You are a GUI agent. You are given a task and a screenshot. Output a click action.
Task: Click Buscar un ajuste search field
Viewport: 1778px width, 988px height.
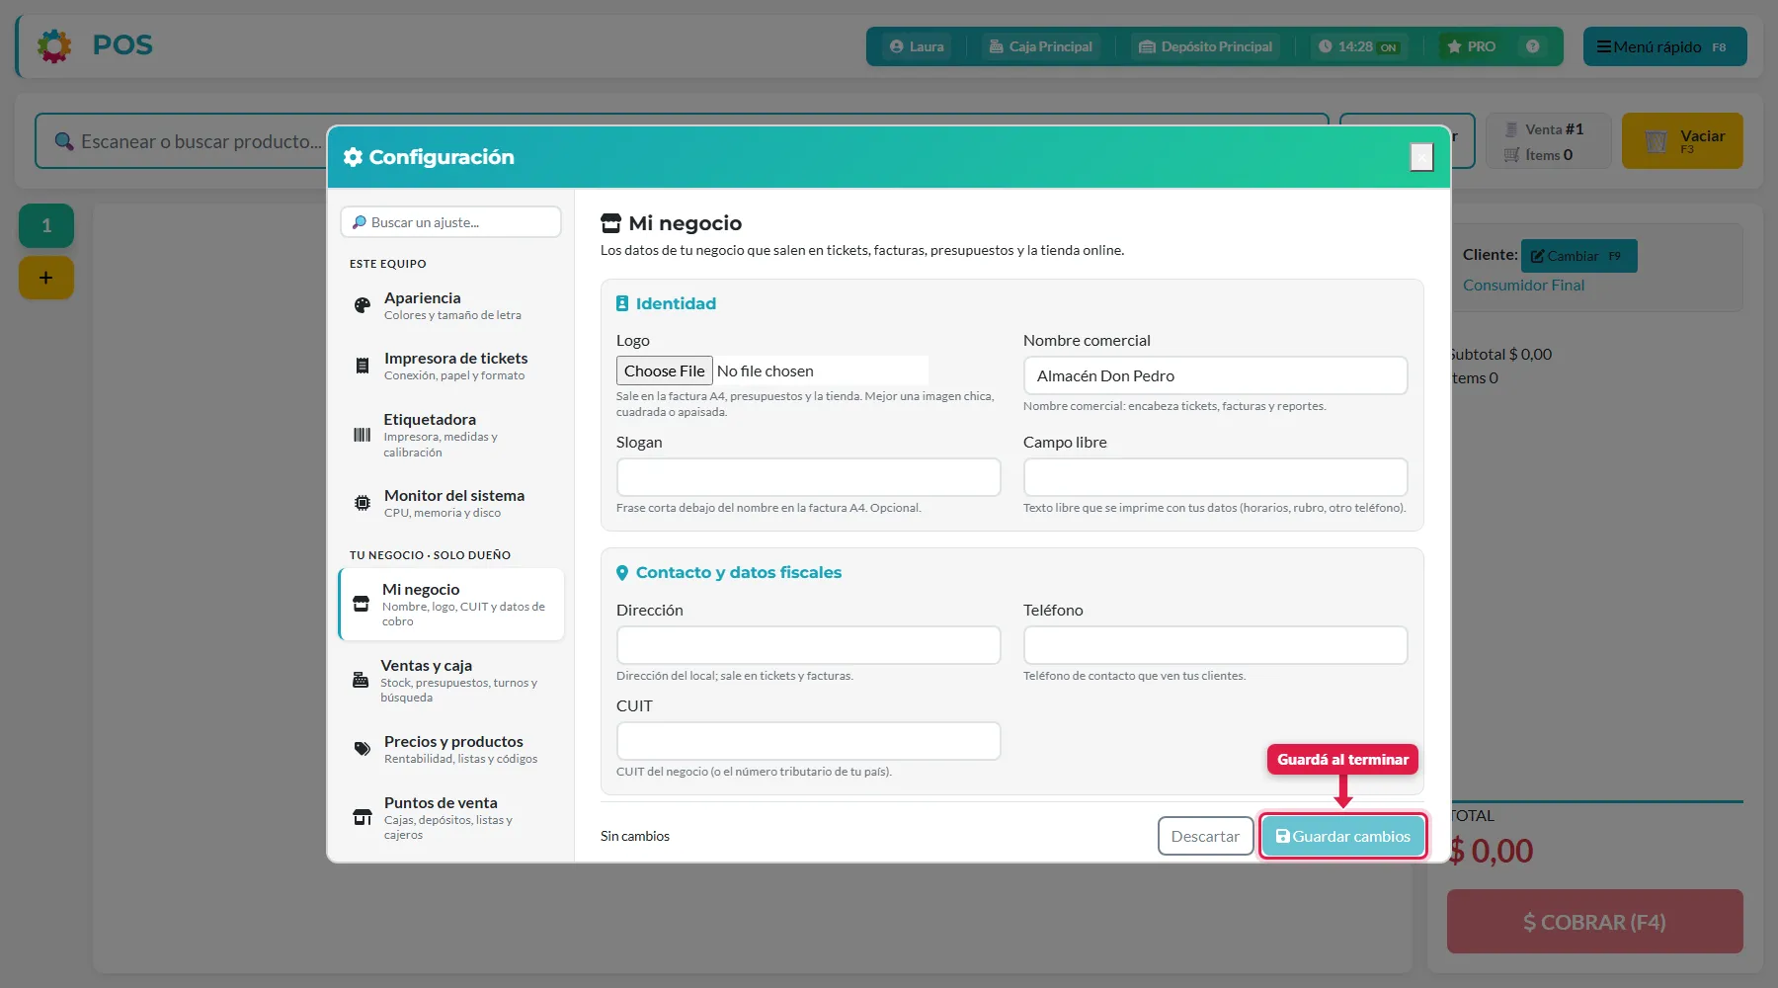tap(451, 222)
